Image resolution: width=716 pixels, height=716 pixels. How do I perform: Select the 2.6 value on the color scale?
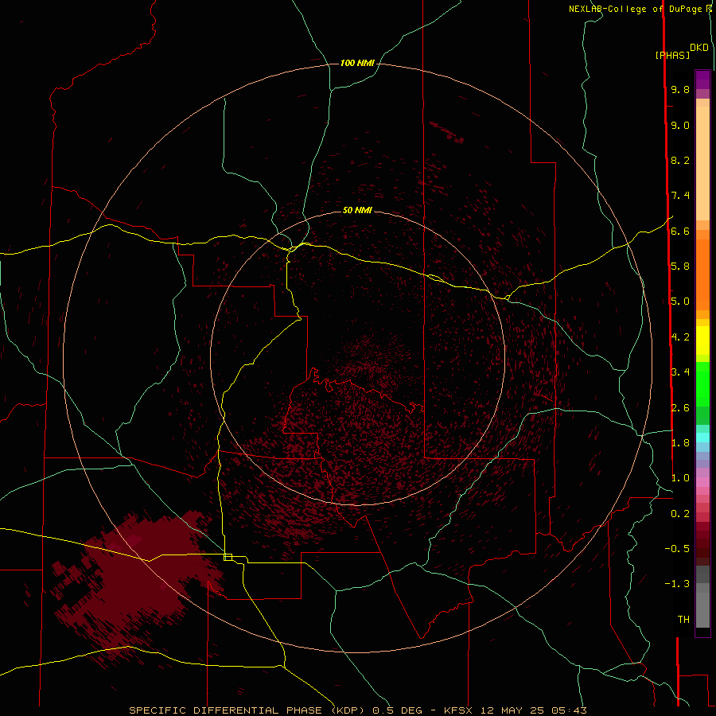pos(680,408)
